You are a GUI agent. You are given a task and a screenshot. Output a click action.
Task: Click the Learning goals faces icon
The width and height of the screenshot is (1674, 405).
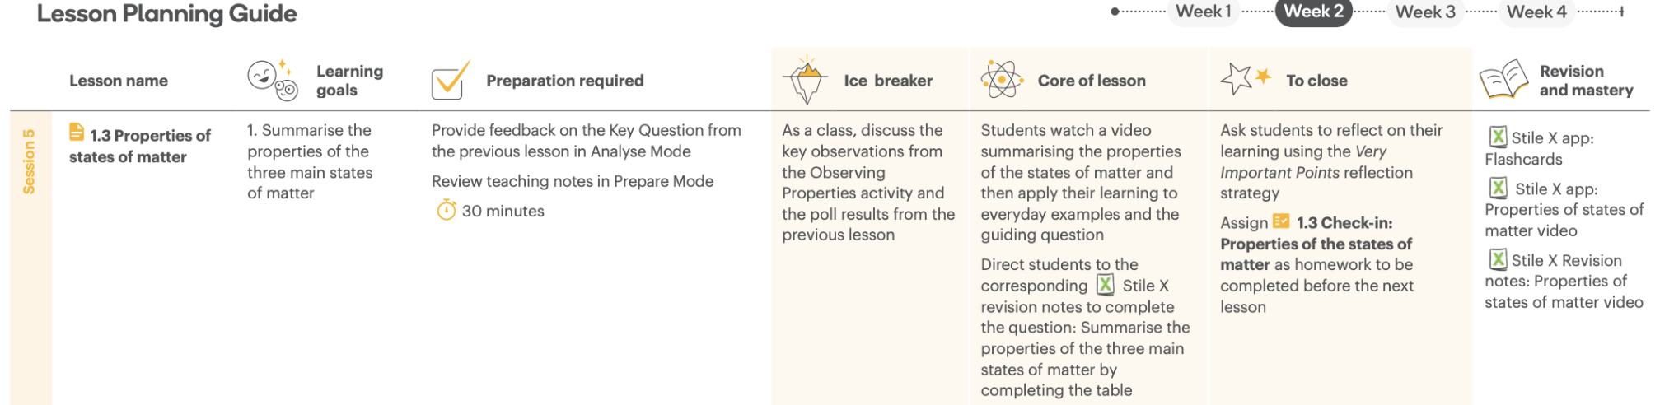pyautogui.click(x=273, y=80)
